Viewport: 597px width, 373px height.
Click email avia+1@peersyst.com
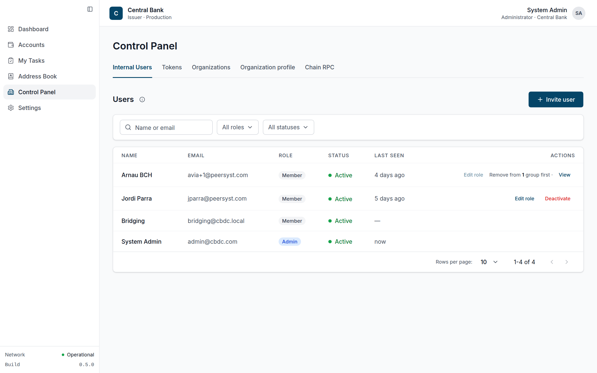[218, 175]
